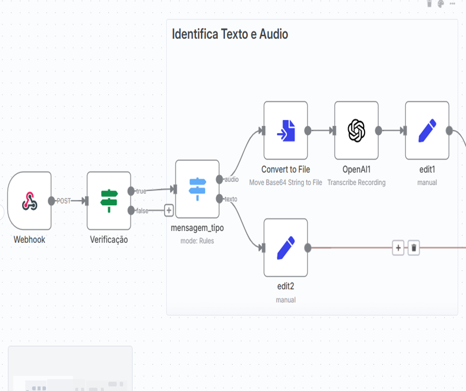This screenshot has width=466, height=391.
Task: Click the Verificação If node
Action: pyautogui.click(x=109, y=201)
